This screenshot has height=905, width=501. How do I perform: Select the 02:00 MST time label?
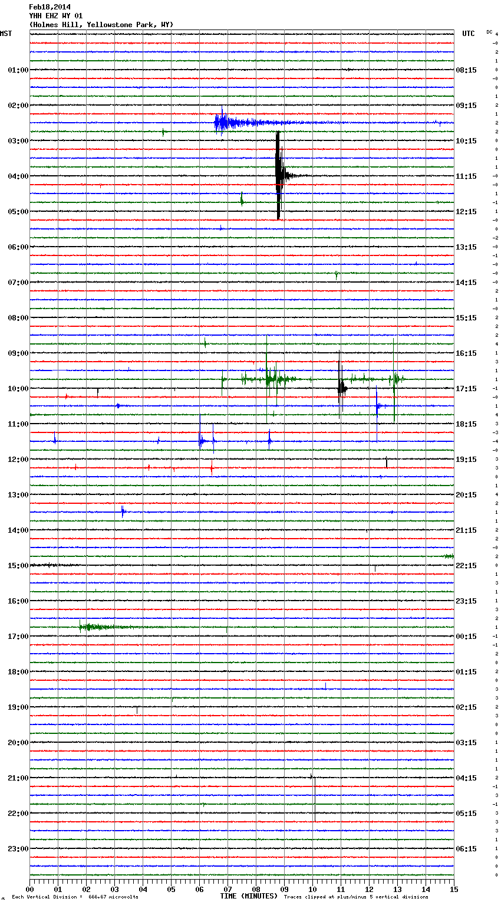click(x=18, y=106)
